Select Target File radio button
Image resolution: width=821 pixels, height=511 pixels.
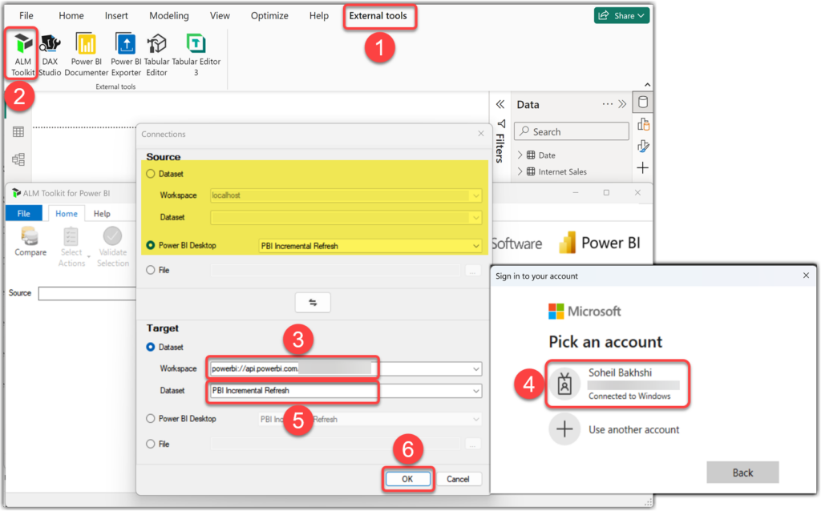pos(151,444)
